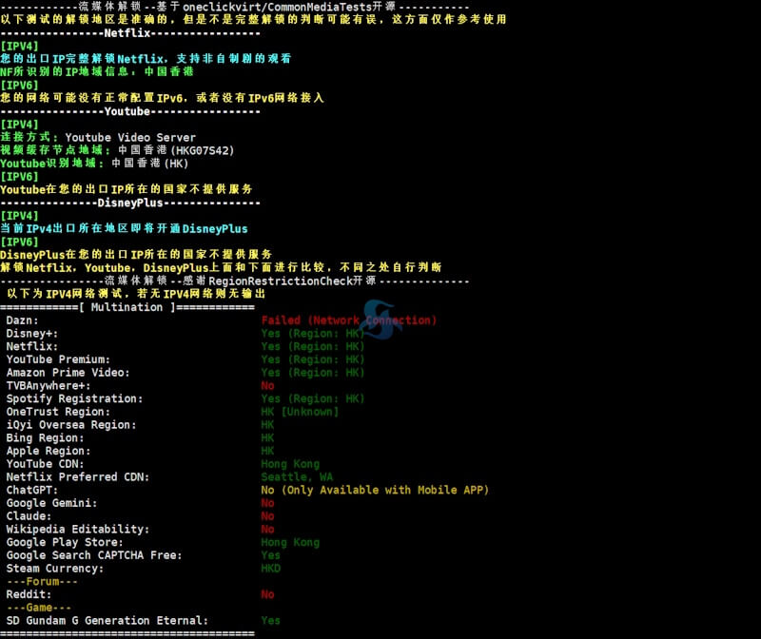Click the "OneTrust Region:" label
Screen dimensions: 761x639
tap(58, 412)
